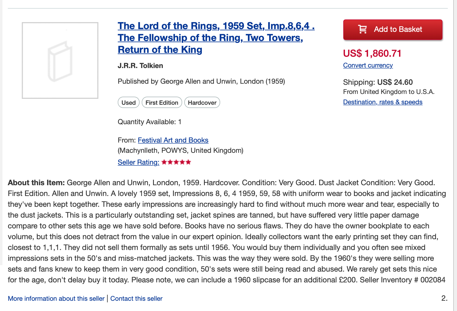Open the Lord of the Rings 1959 Set title link
The width and height of the screenshot is (457, 311).
(216, 38)
